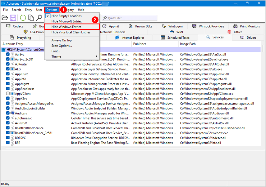Viewport: 266px width, 187px height.
Task: Open the Known DLLs tab
Action: click(140, 26)
